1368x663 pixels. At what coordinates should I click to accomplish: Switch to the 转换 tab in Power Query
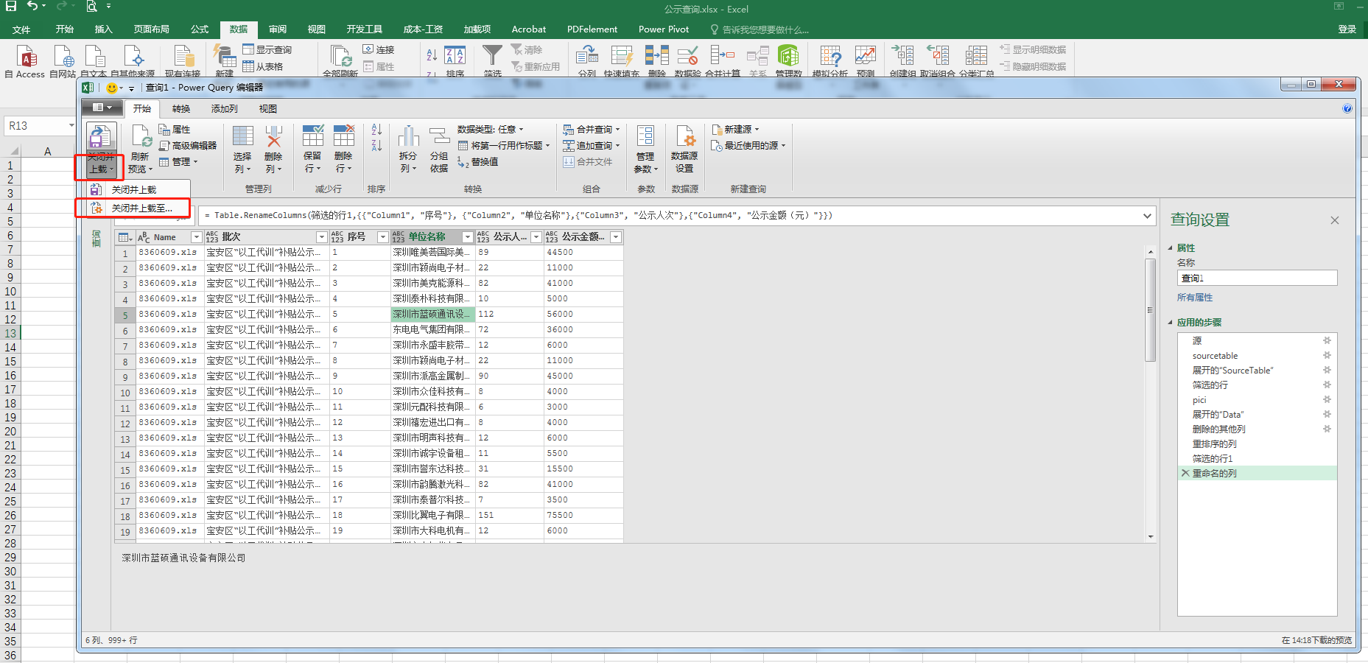tap(181, 109)
